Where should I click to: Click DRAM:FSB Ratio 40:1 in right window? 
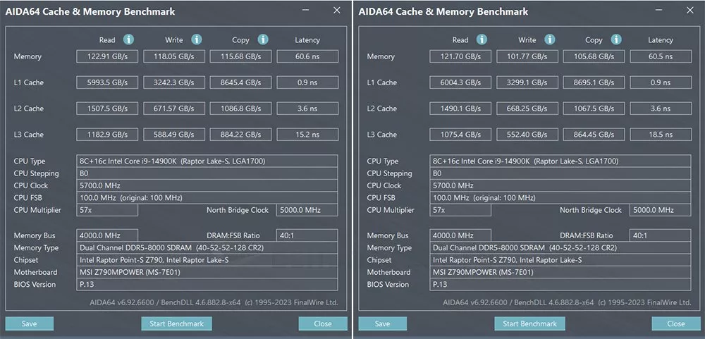661,235
